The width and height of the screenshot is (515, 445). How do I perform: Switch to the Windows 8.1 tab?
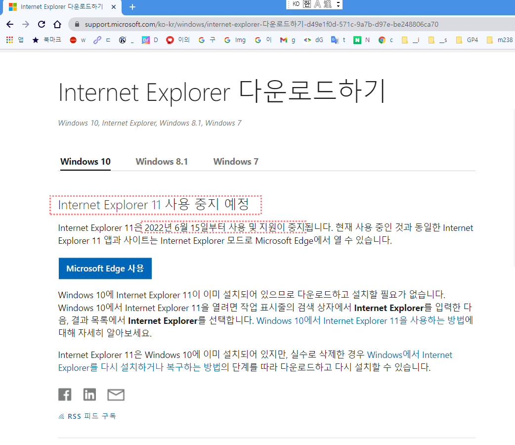pos(162,162)
